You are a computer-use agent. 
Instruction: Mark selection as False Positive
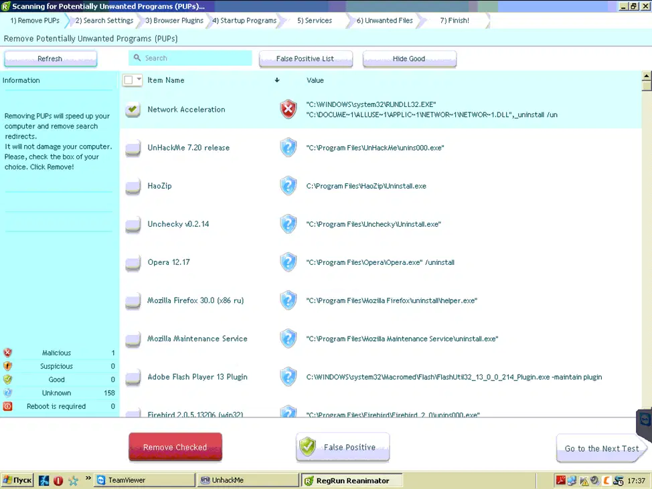pyautogui.click(x=343, y=447)
